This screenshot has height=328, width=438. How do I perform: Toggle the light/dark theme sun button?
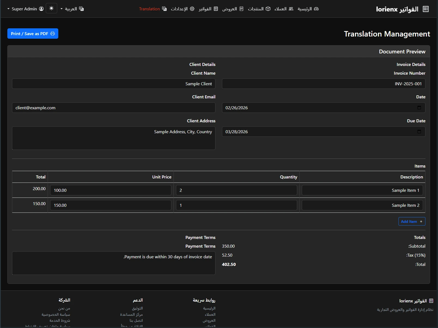point(51,8)
